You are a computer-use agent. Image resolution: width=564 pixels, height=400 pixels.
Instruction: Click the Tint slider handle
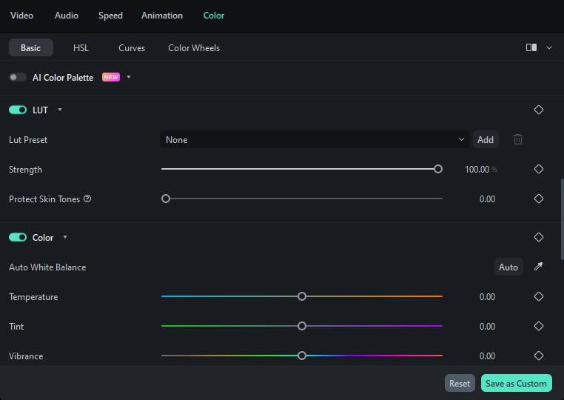302,326
